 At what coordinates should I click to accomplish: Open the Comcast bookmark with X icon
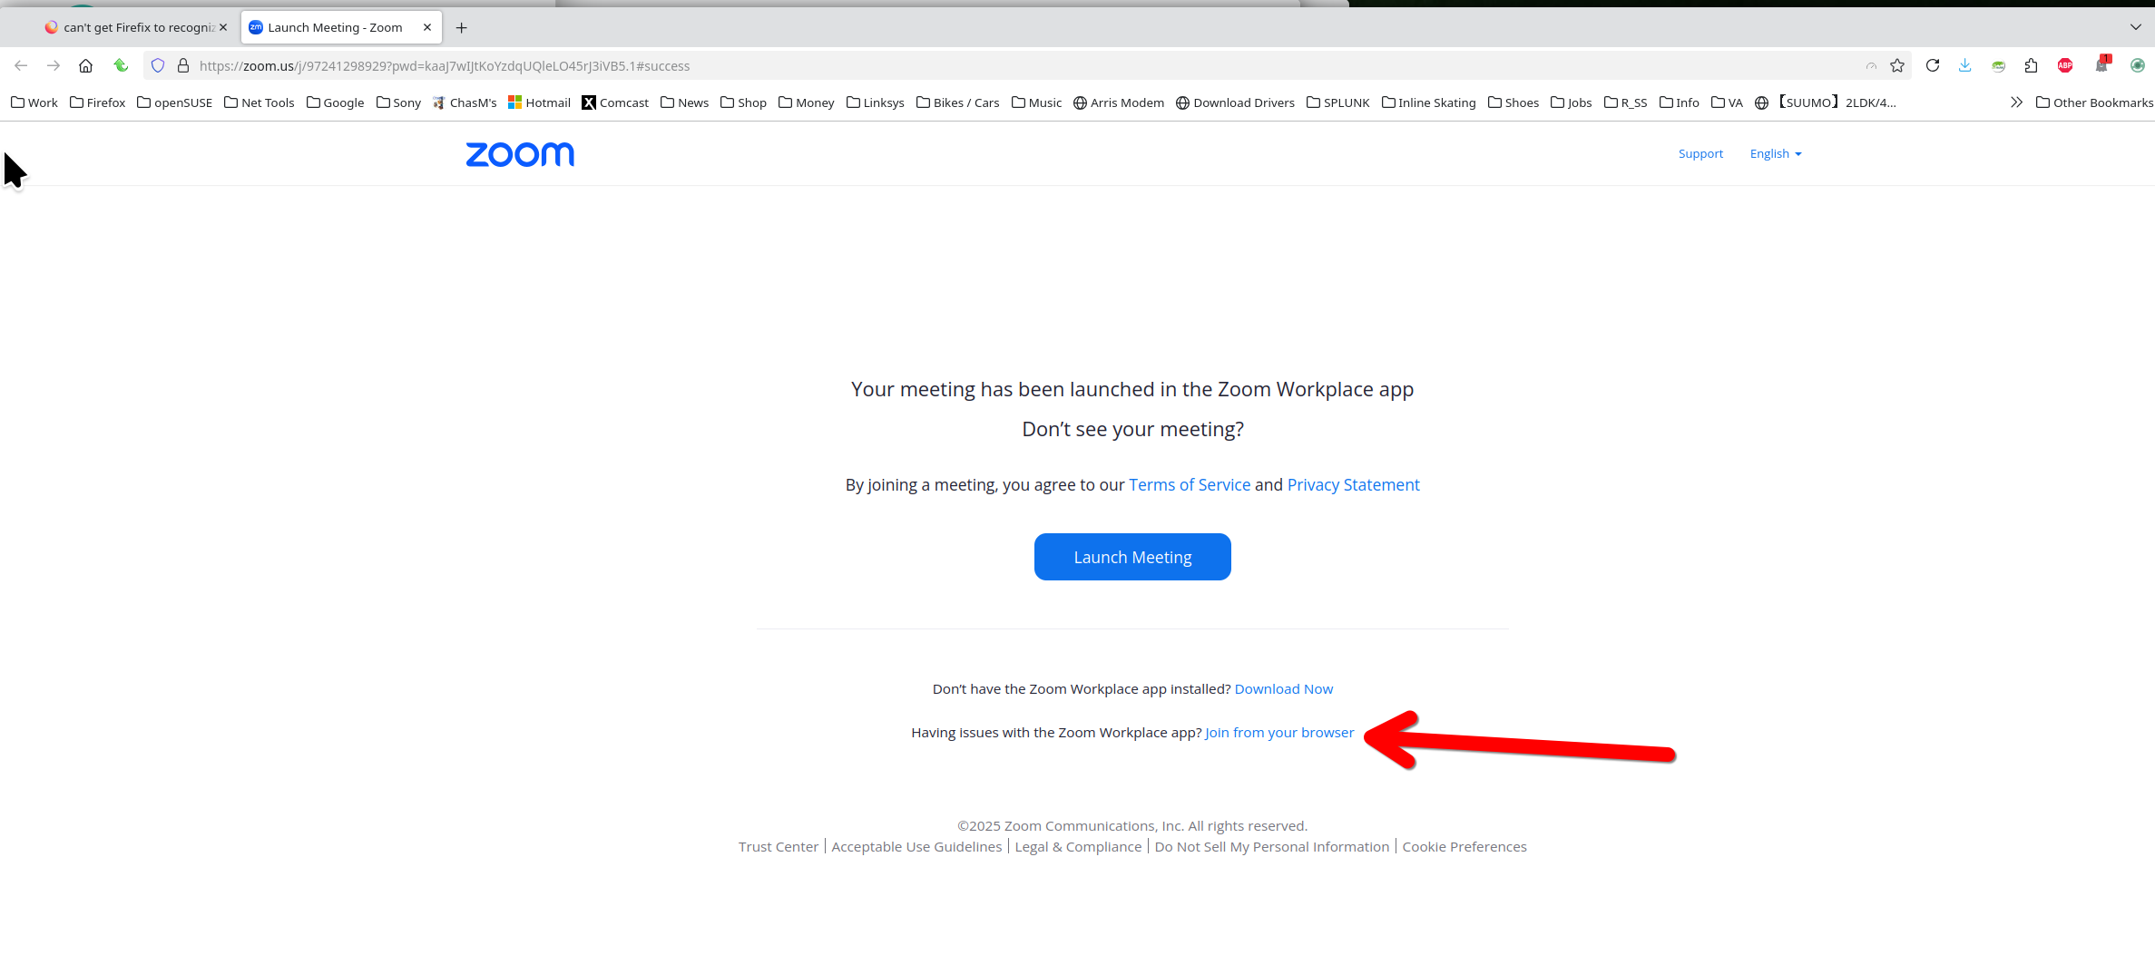coord(615,102)
